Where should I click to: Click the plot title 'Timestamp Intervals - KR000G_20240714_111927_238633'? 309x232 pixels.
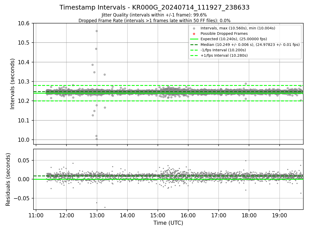[154, 7]
